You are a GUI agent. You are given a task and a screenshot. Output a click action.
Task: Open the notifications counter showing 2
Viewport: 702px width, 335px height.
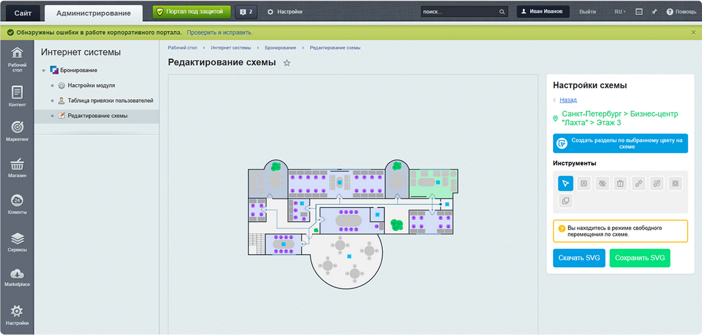click(246, 11)
